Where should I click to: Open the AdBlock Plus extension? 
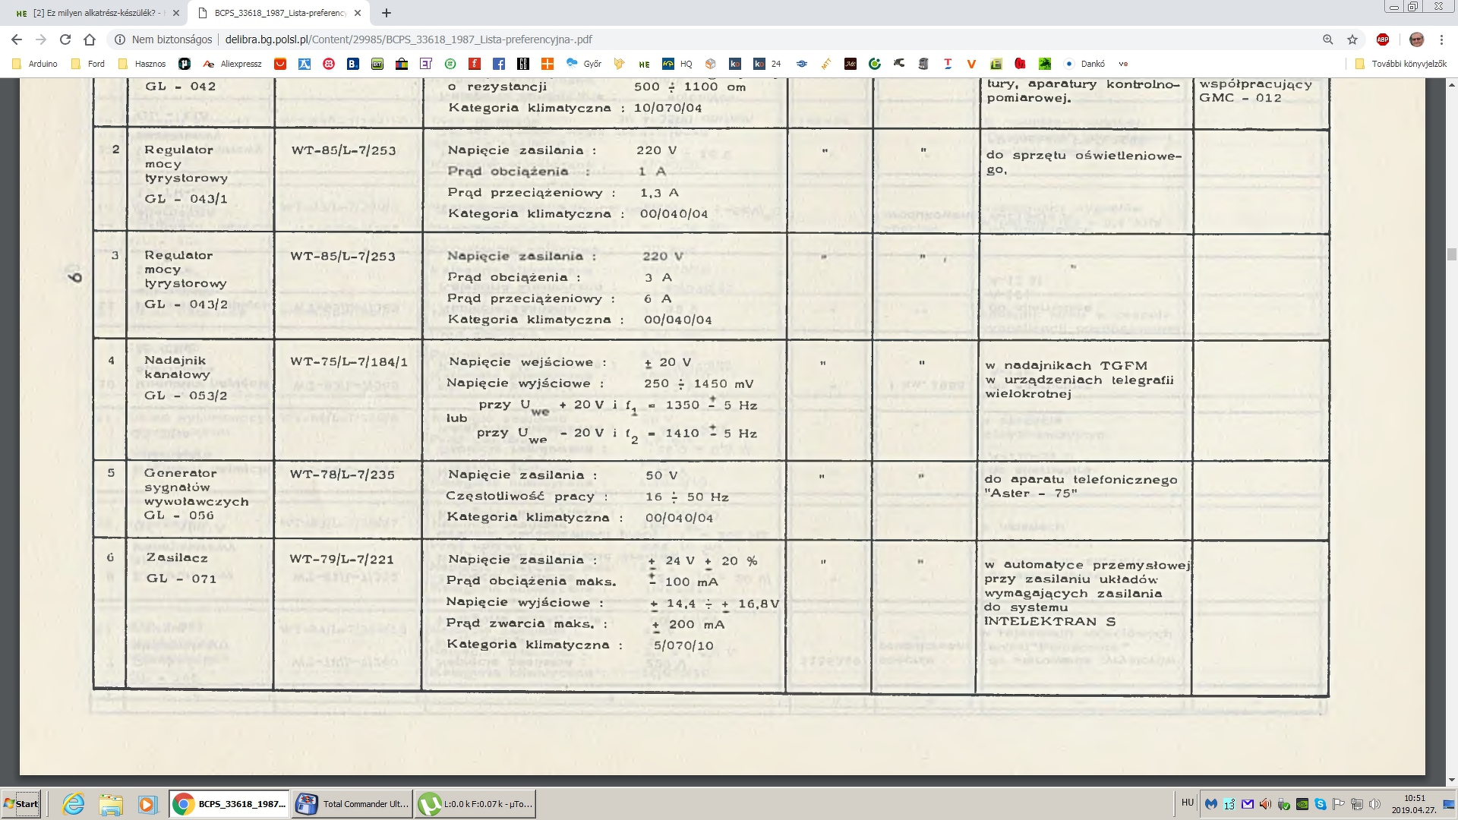(x=1383, y=39)
